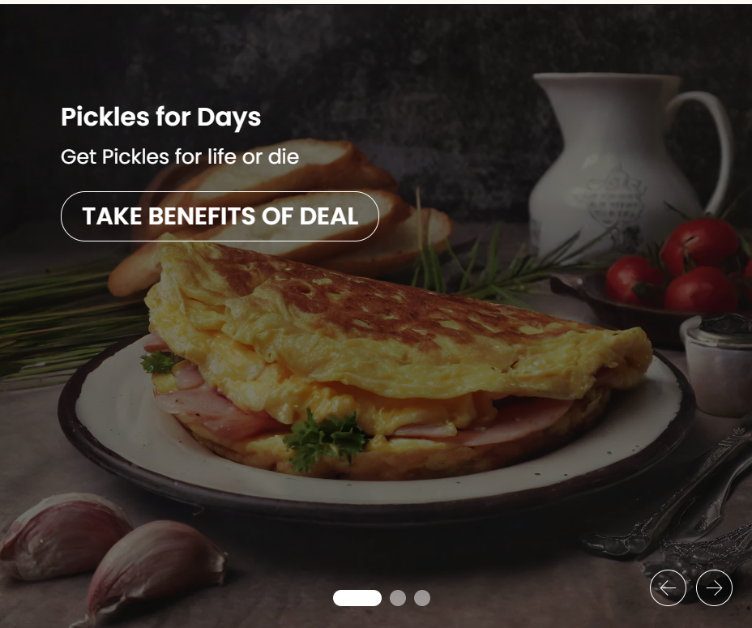Click the TAKE BENEFITS OF DEAL button
This screenshot has height=628, width=752.
coord(220,216)
